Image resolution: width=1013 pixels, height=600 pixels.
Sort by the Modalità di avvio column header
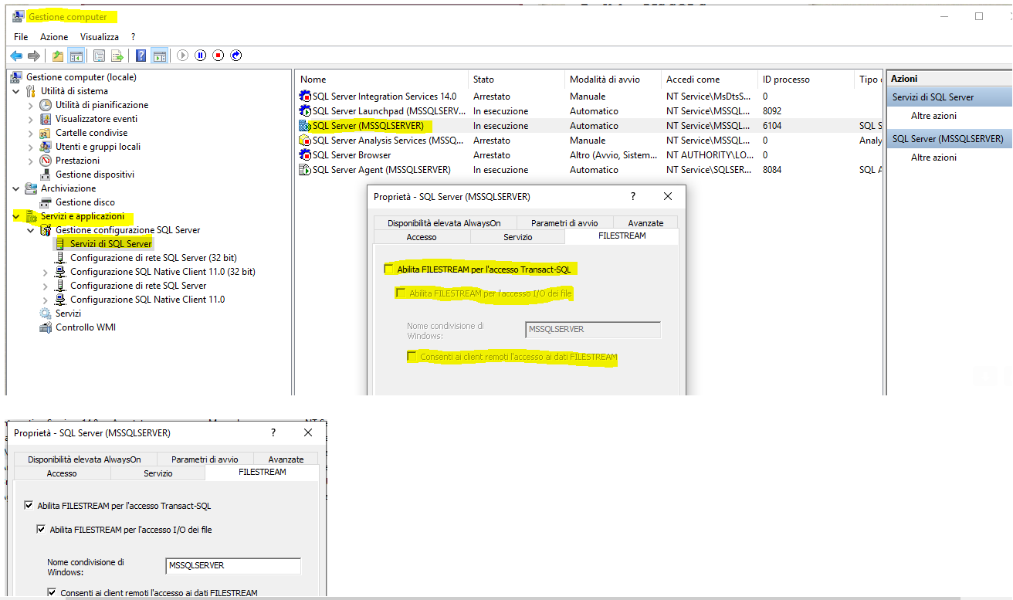(614, 80)
